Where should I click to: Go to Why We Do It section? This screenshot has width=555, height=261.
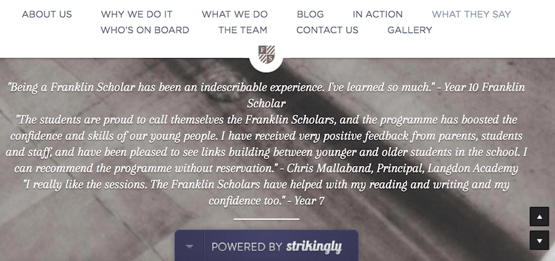[137, 14]
